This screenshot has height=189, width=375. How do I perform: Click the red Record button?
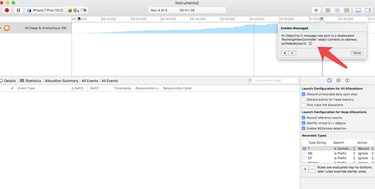click(7, 10)
